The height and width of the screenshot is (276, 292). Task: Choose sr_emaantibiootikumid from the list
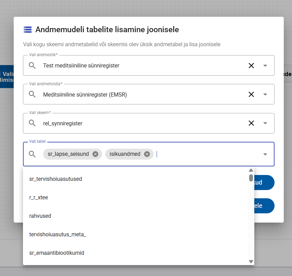57,253
